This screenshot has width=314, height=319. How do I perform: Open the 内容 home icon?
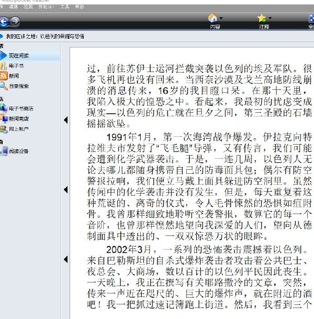(212, 18)
